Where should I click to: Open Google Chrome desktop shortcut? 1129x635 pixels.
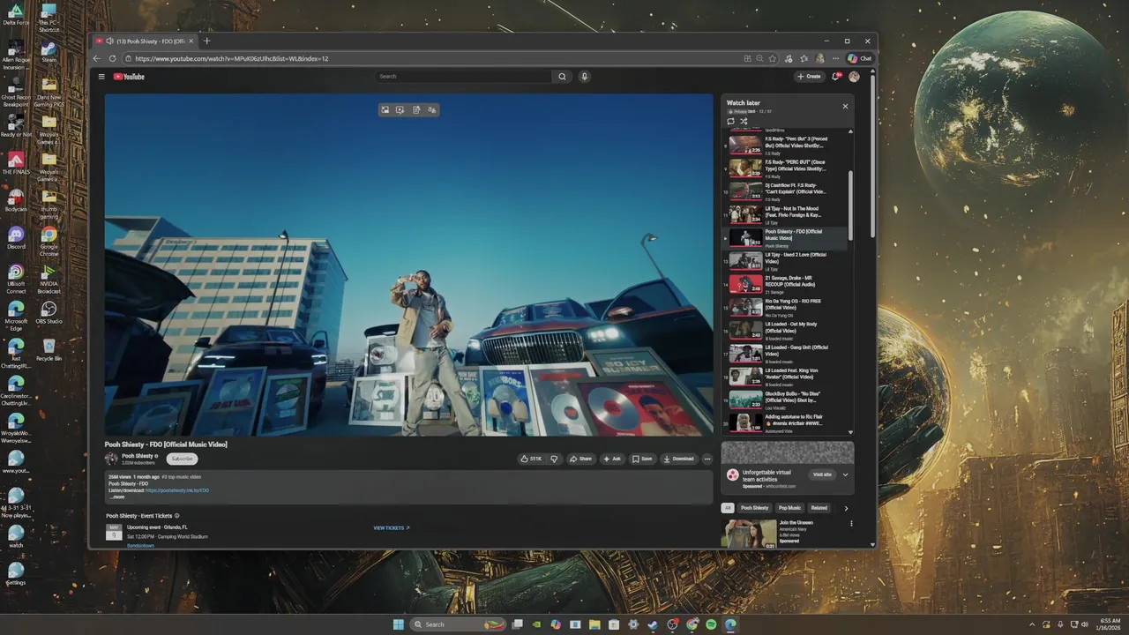49,240
